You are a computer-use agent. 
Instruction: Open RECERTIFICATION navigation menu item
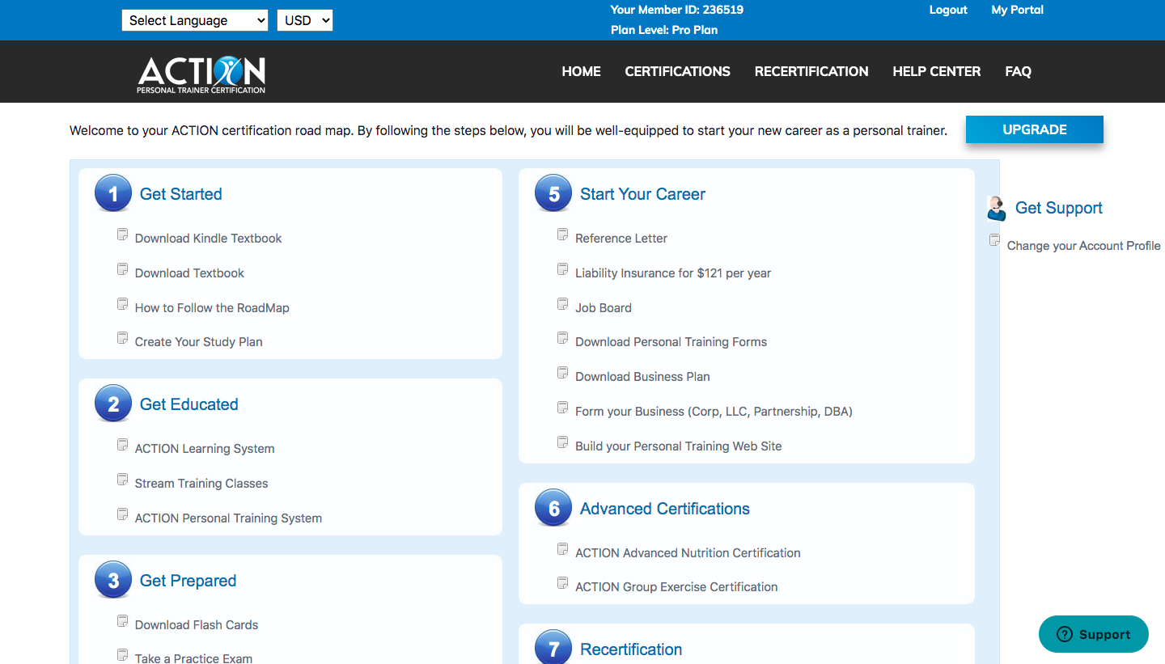point(811,71)
